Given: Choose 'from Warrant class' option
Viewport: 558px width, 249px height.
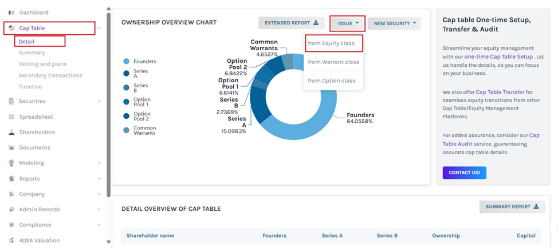Looking at the screenshot, I should [x=333, y=62].
